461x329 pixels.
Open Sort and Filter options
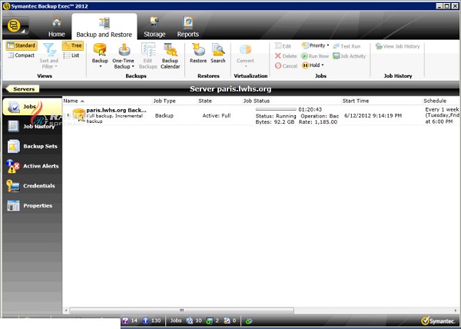pyautogui.click(x=49, y=55)
